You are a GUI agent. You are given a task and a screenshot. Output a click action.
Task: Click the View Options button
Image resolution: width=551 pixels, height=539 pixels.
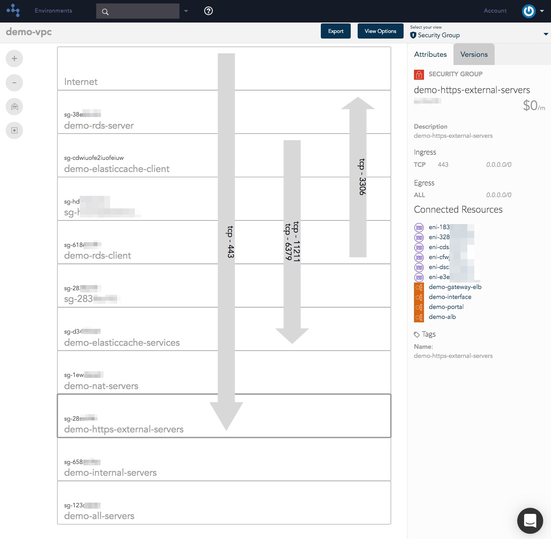click(380, 31)
